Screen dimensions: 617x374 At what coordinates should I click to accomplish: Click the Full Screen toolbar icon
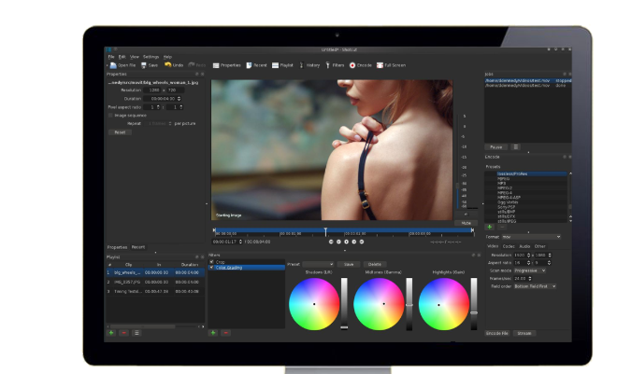tap(380, 65)
